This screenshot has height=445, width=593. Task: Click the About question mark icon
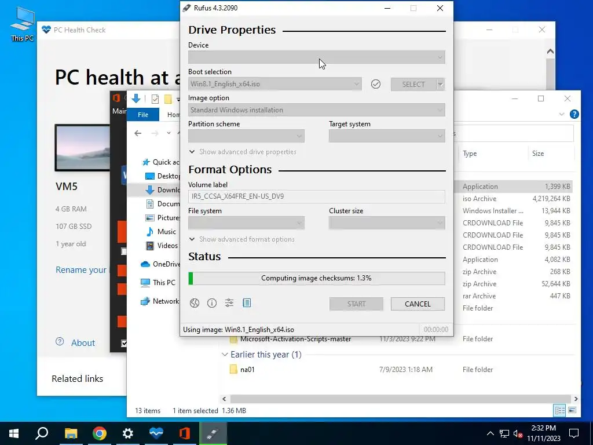pos(60,342)
